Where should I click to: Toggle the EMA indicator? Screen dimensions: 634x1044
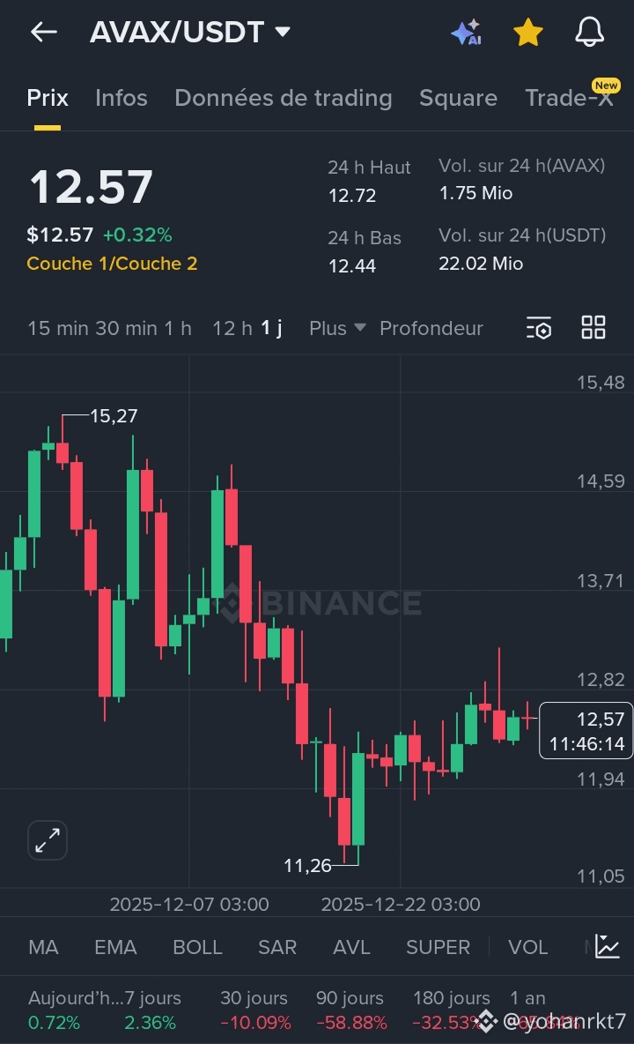pyautogui.click(x=115, y=947)
